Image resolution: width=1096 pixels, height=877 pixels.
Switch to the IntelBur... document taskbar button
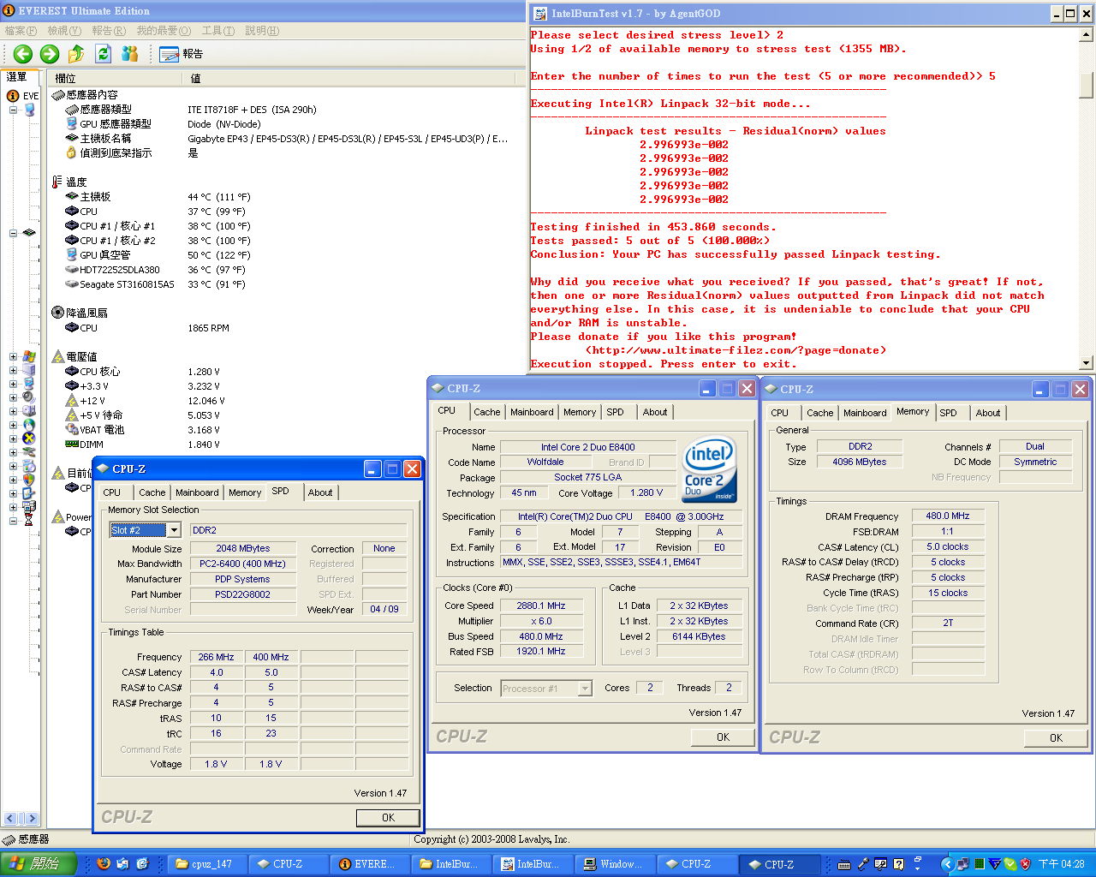pos(533,864)
